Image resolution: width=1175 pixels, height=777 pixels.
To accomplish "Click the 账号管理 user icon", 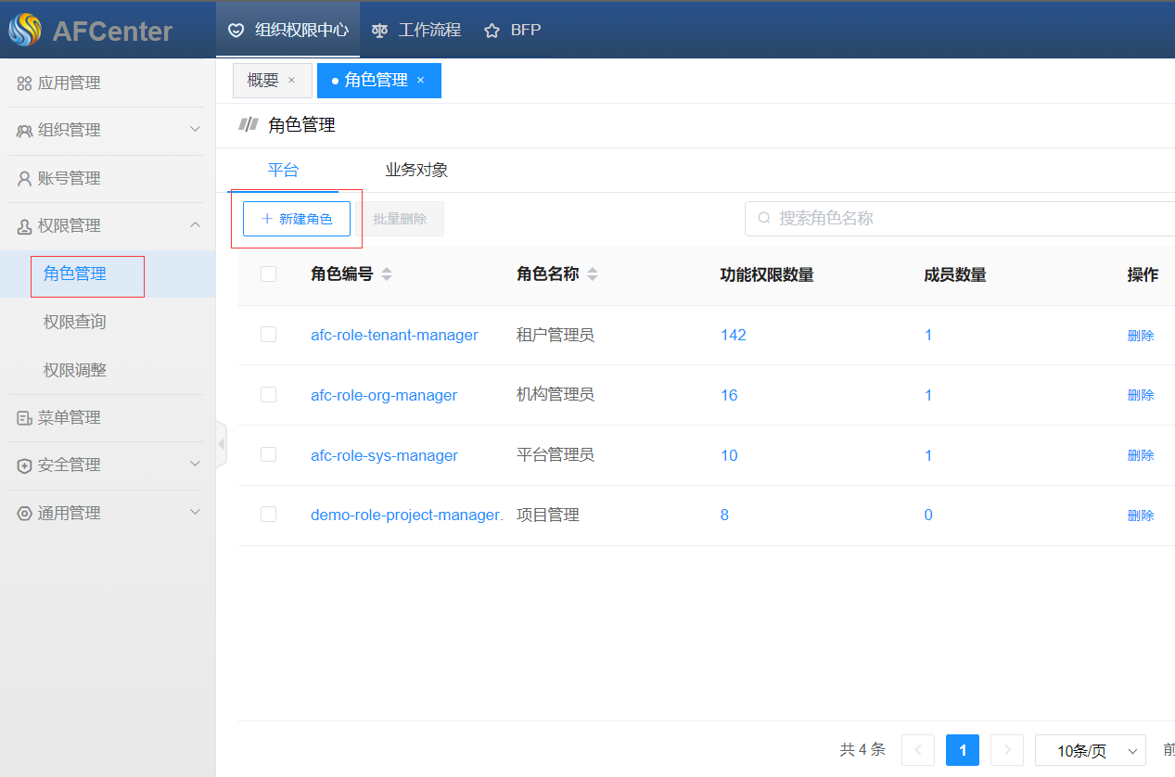I will [x=24, y=179].
